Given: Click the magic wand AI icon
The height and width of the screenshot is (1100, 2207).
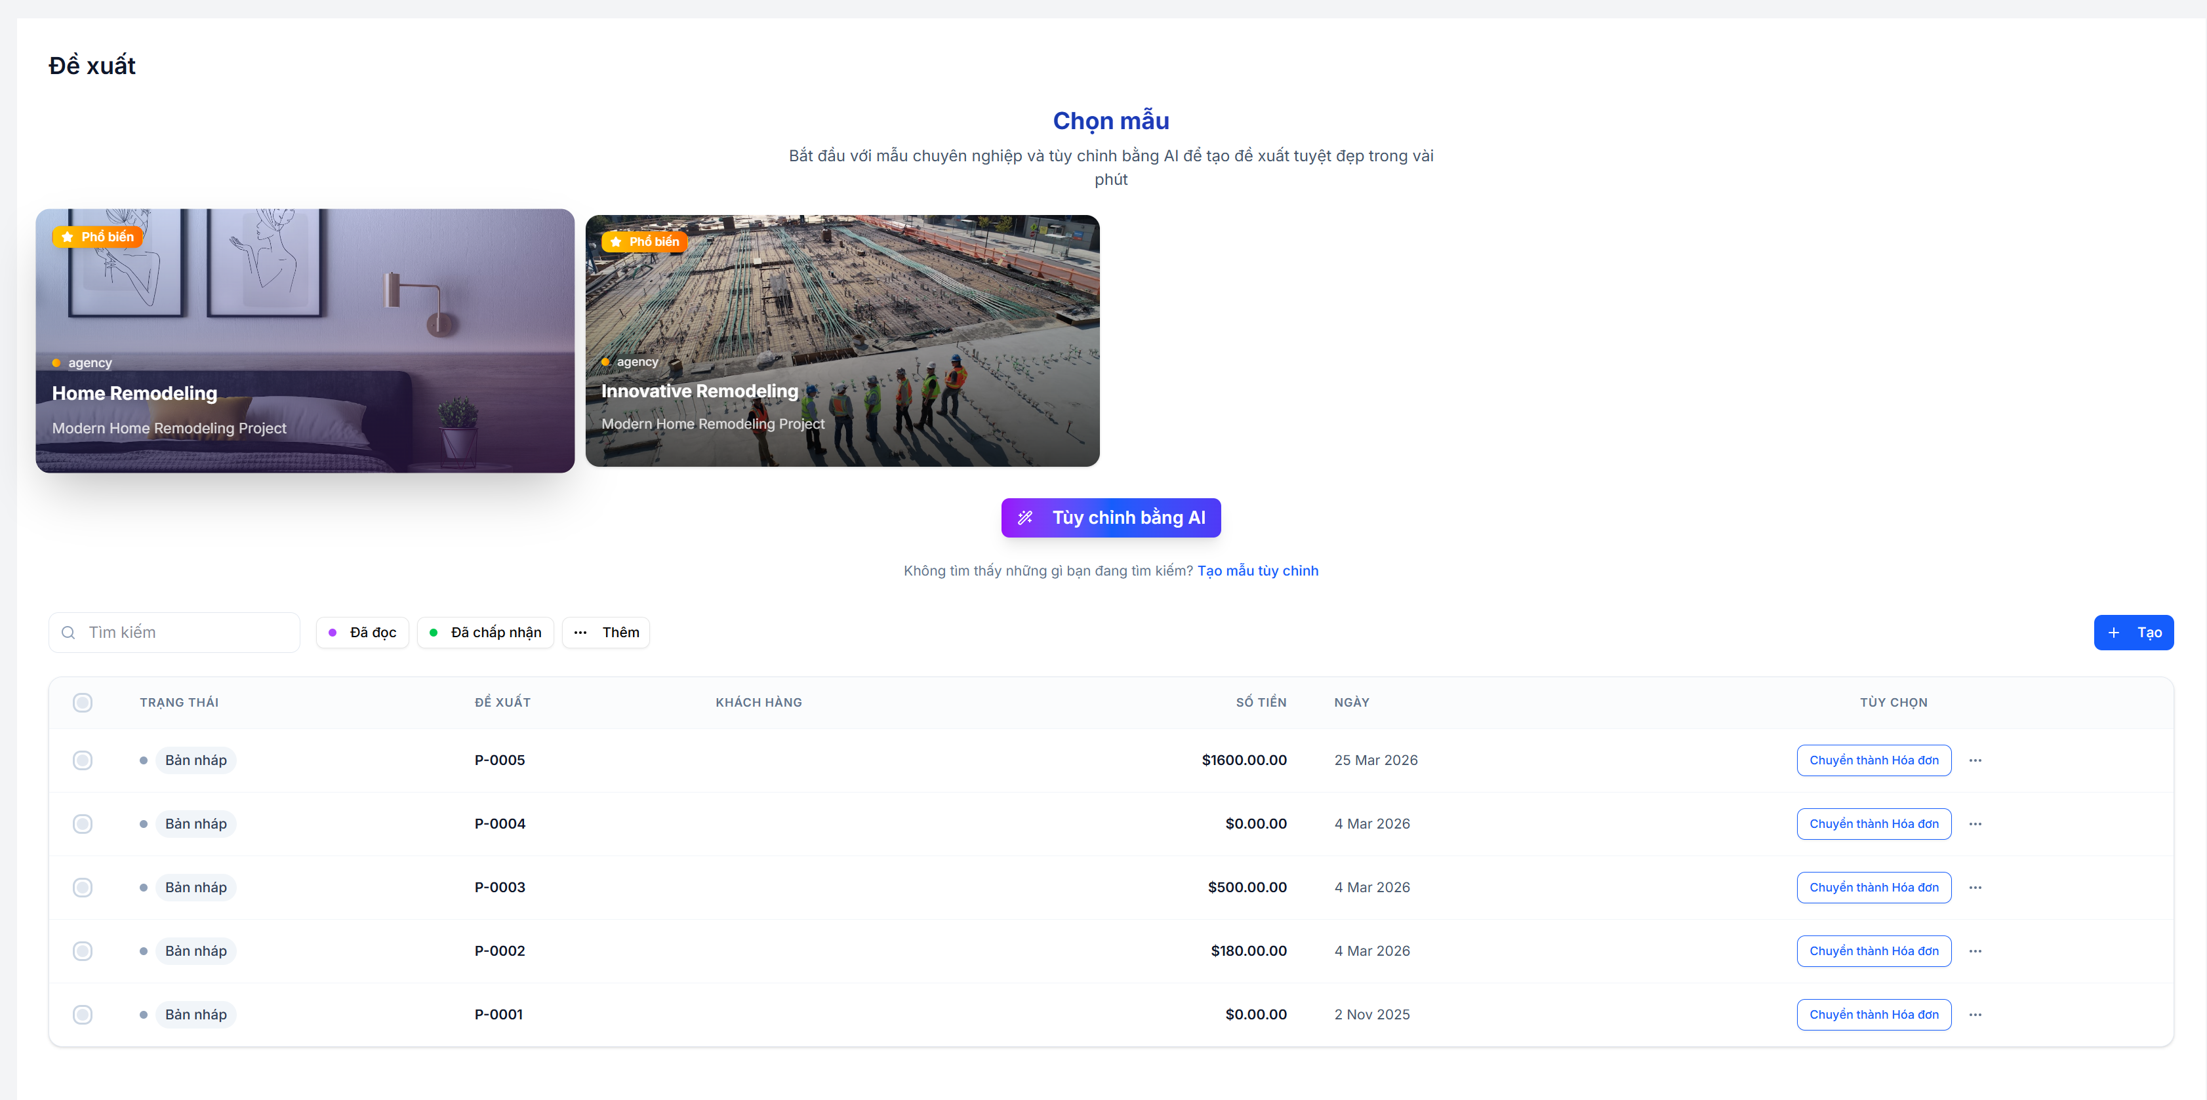Looking at the screenshot, I should click(1024, 518).
